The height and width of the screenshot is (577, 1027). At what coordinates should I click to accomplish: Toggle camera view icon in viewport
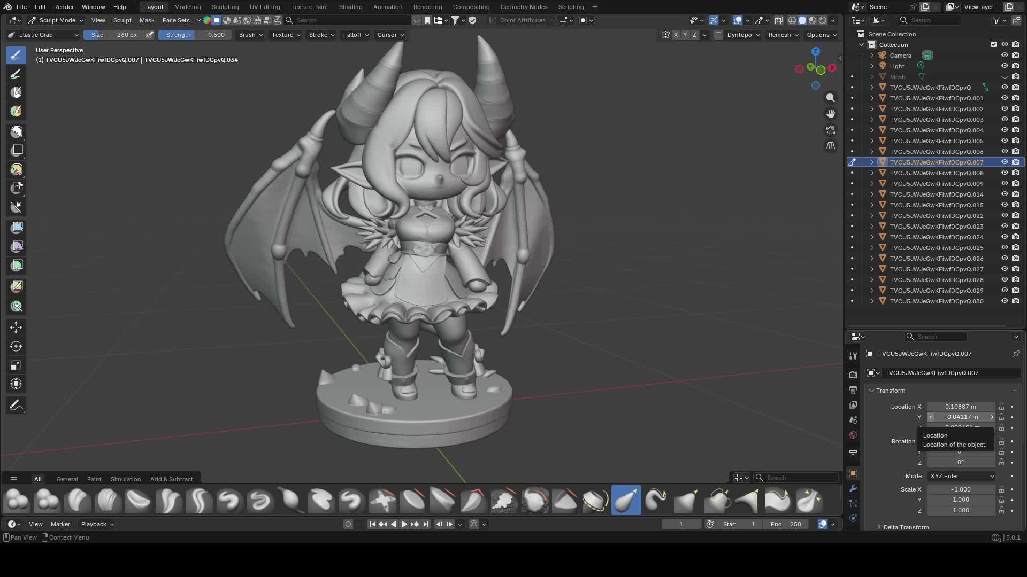[830, 130]
